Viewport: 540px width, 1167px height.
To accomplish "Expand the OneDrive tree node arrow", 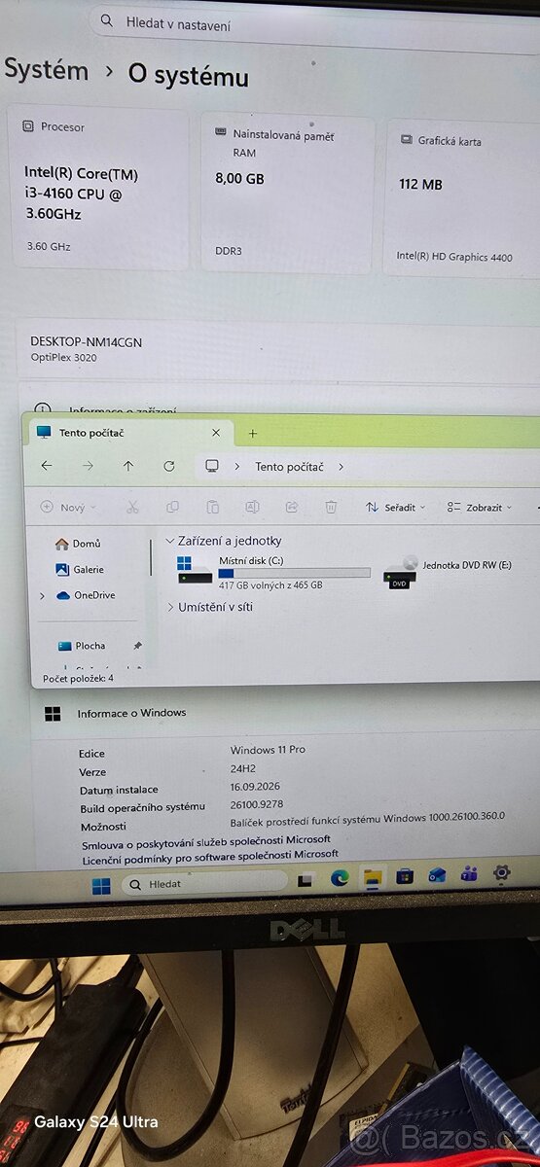I will coord(42,596).
